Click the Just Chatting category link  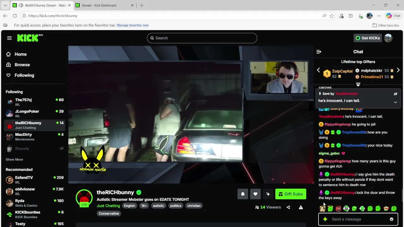coord(108,206)
